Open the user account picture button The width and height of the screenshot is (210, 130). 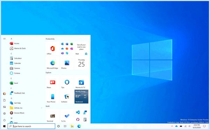(x=5, y=94)
